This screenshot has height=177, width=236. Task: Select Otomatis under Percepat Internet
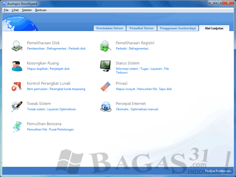click(122, 109)
